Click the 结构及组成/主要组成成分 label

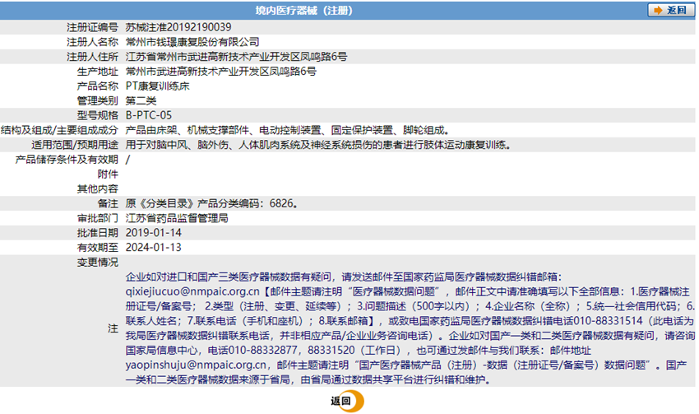[59, 130]
